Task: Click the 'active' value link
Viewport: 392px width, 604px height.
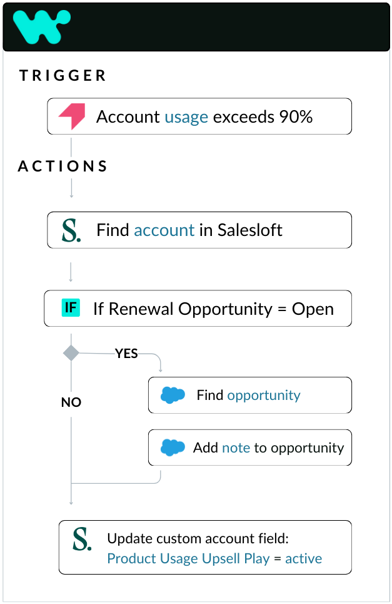Action: coord(304,558)
